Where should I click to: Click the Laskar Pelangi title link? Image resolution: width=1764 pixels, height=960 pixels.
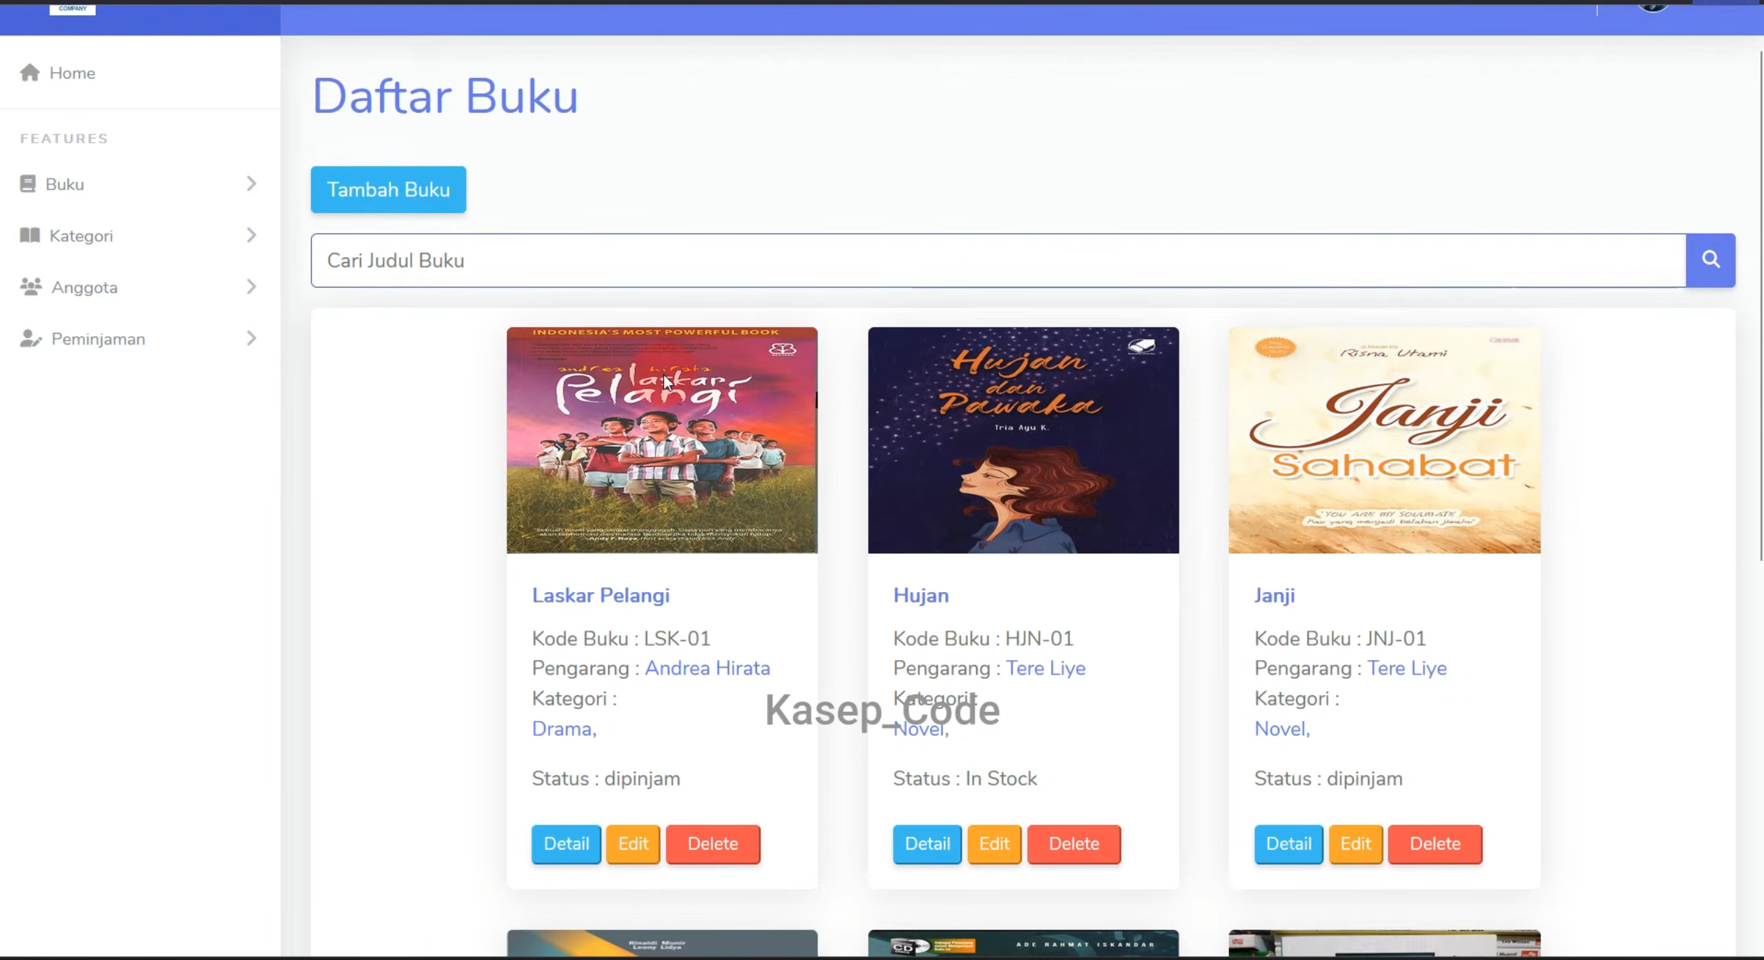point(600,595)
